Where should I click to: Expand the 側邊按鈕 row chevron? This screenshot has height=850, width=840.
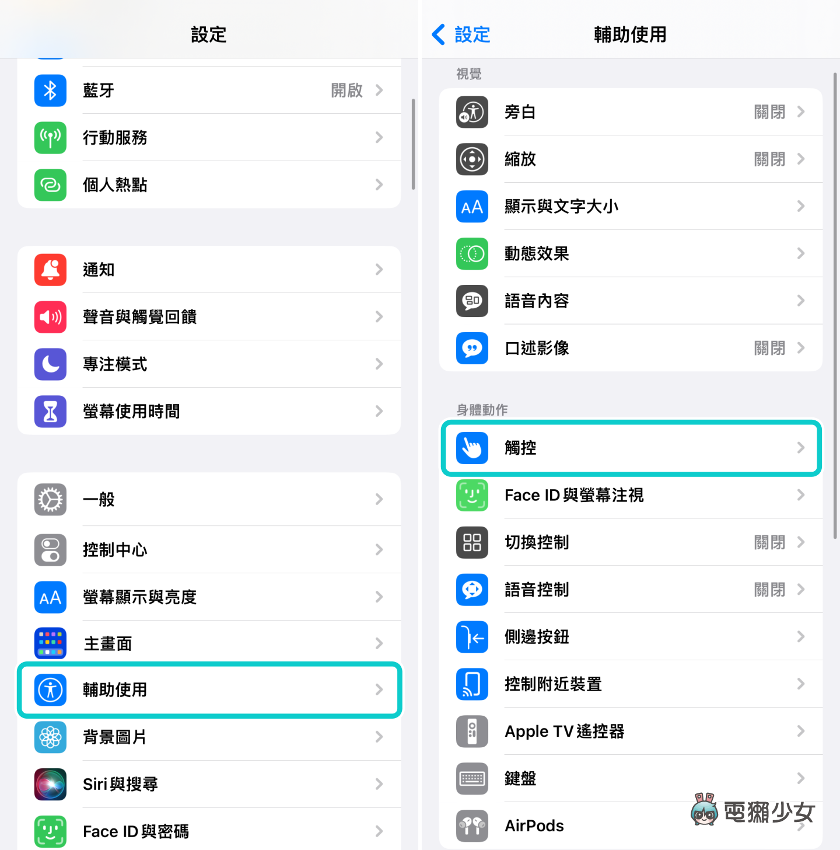[801, 637]
